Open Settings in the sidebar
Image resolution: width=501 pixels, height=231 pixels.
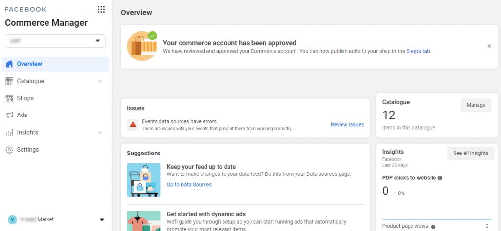click(55, 150)
